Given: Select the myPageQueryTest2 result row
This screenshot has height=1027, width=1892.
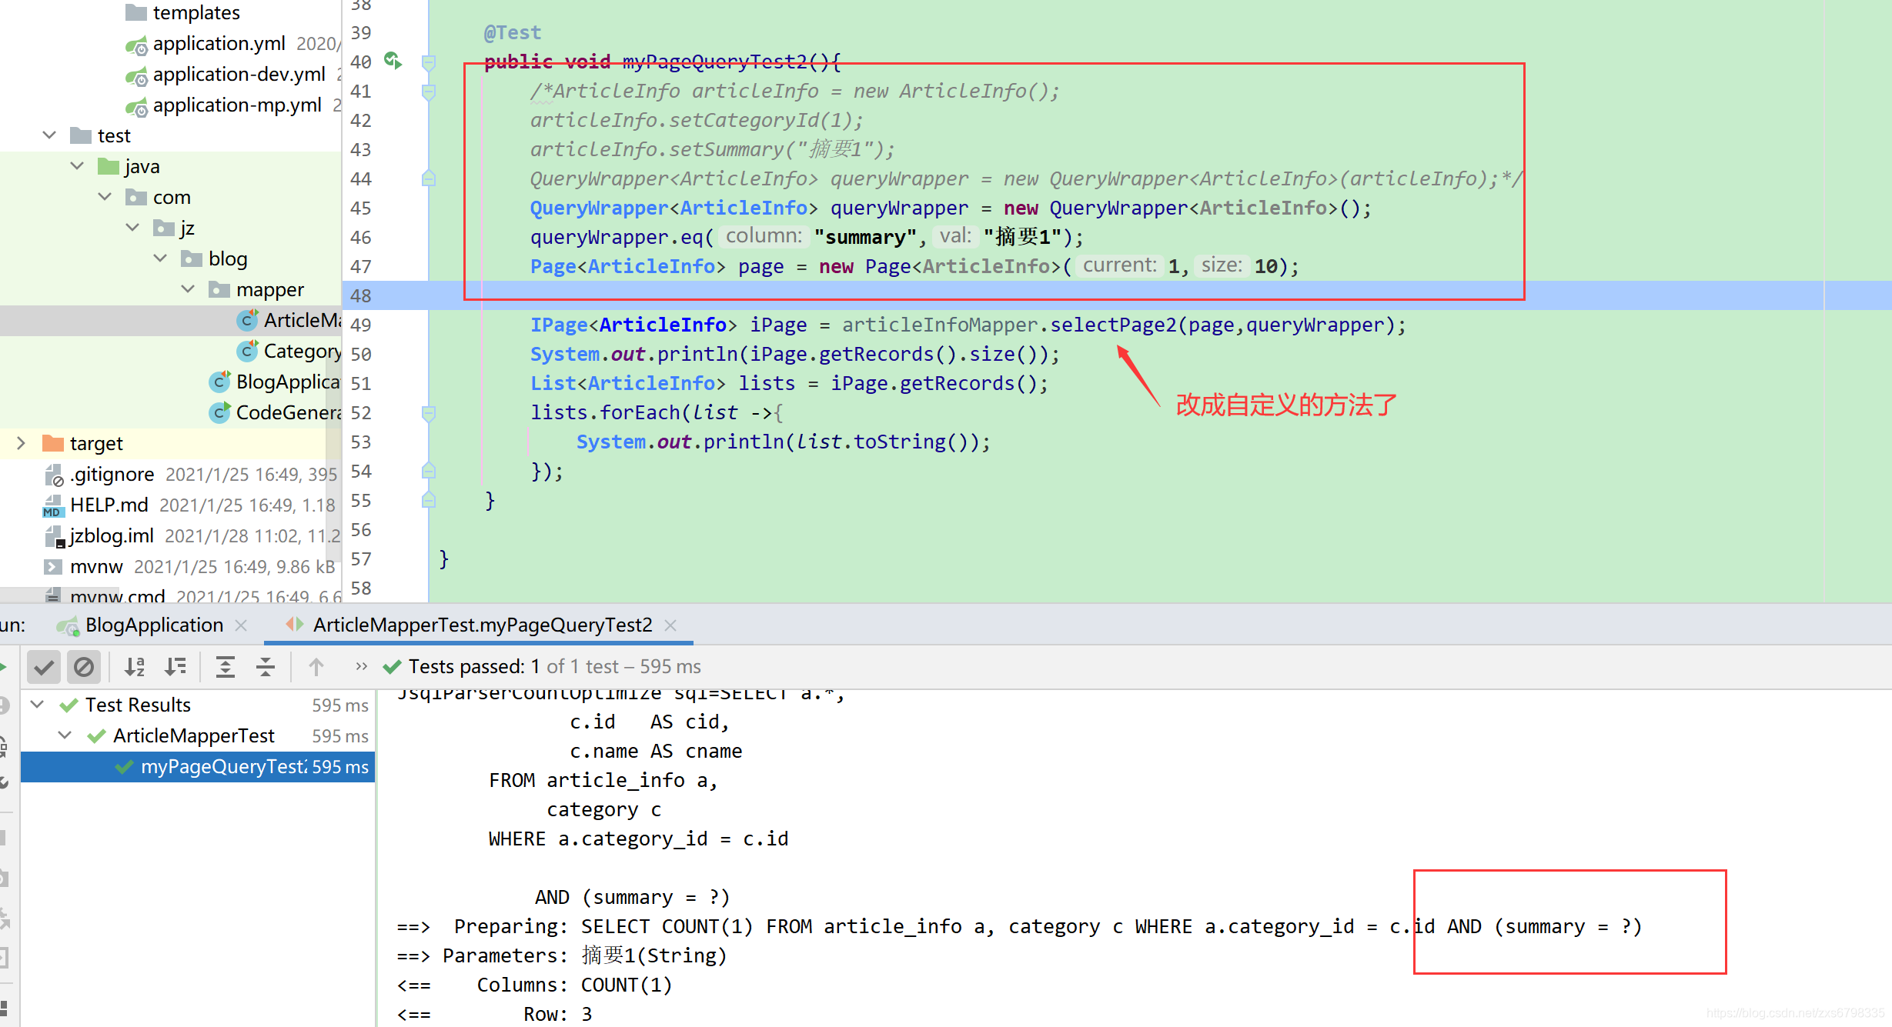Looking at the screenshot, I should (x=198, y=767).
